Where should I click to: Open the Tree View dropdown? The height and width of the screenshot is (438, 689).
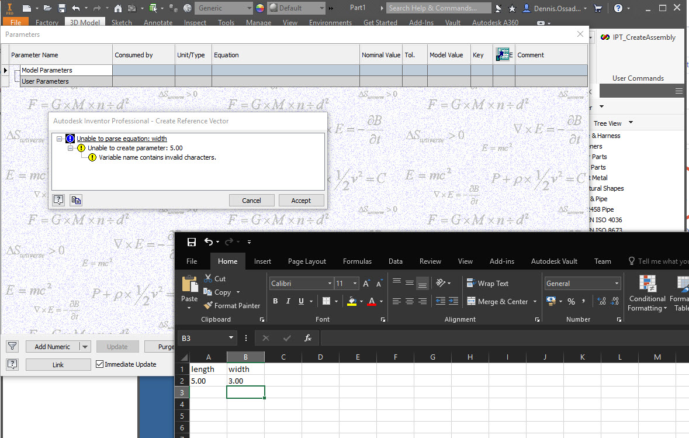point(631,123)
